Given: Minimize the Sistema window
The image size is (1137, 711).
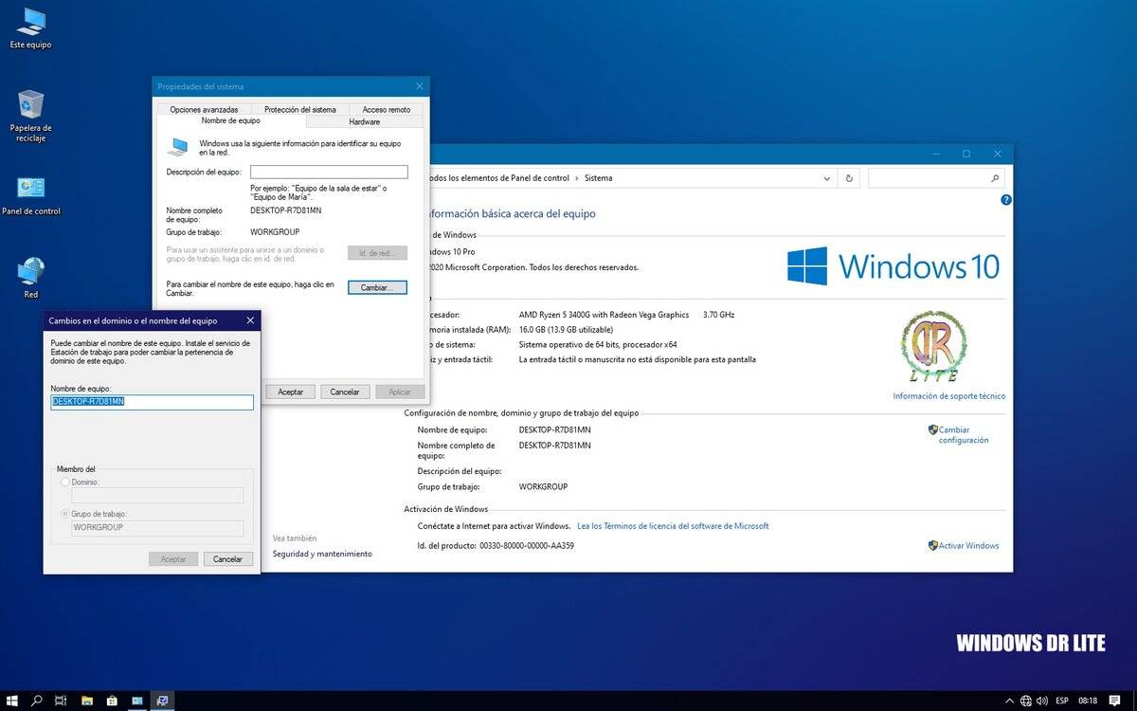Looking at the screenshot, I should (935, 154).
